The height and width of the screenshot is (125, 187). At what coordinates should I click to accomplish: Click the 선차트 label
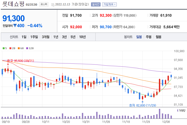pos(14,37)
